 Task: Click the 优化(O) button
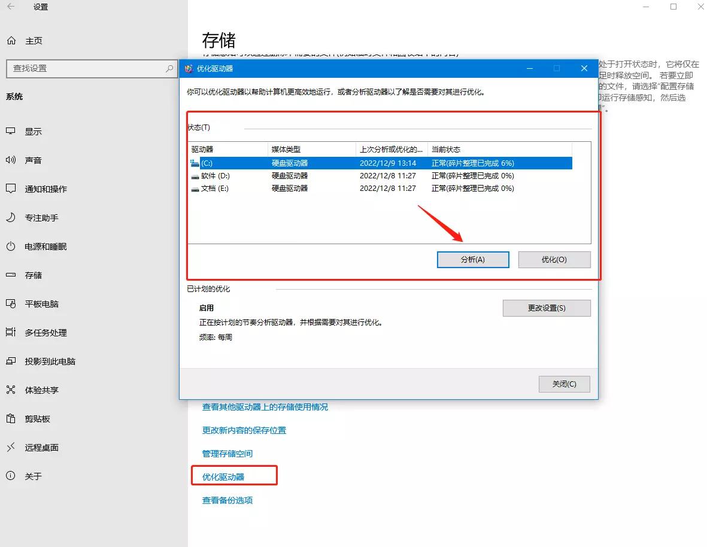coord(554,259)
